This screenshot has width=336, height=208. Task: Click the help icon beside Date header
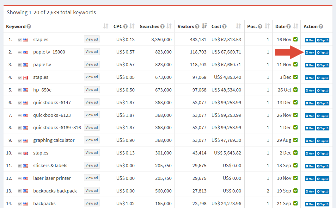[289, 27]
